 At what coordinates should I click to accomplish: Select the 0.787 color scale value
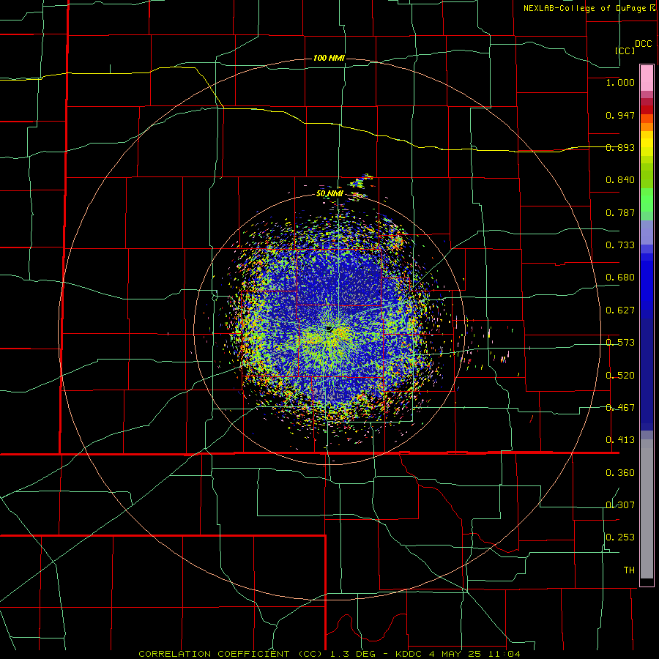click(620, 212)
